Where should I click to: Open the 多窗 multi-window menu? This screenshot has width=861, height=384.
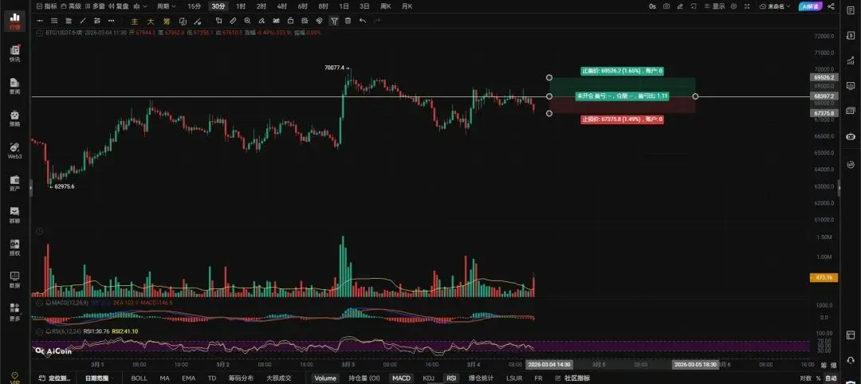coord(94,6)
